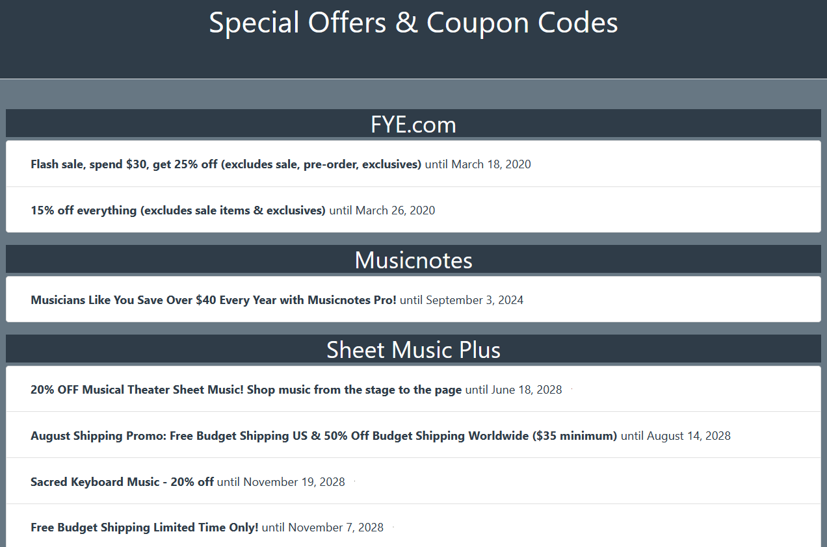Click the FYE.com section heading
827x547 pixels.
coord(413,124)
